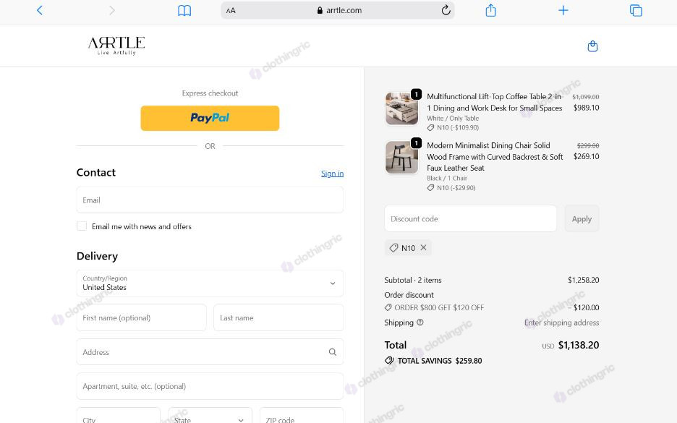
Task: Click the Enter shipping address text
Action: 561,322
